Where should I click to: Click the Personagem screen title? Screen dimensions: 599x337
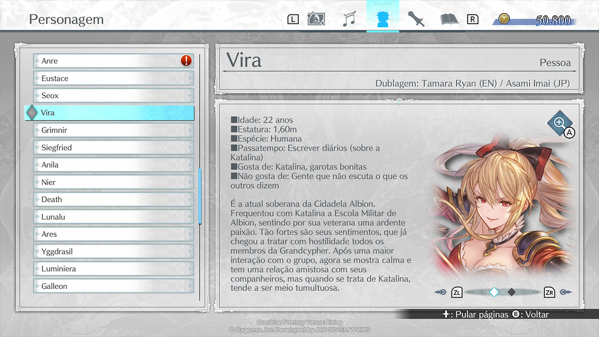(x=66, y=19)
